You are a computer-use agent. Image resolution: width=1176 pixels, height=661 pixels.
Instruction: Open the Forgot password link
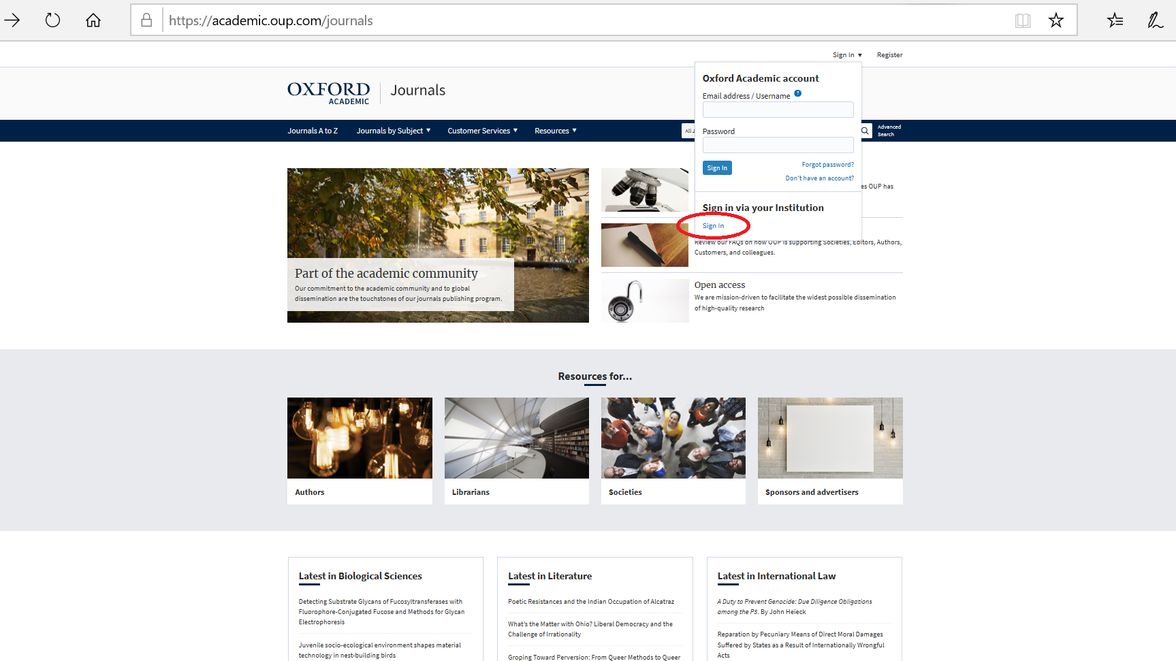[x=827, y=165]
